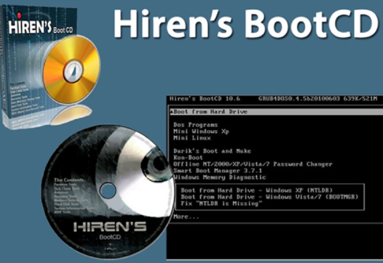
Task: Click the black disc's center hole
Action: tap(108, 191)
